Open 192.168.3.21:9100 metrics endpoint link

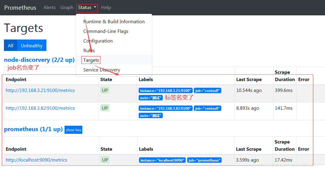[x=40, y=90]
